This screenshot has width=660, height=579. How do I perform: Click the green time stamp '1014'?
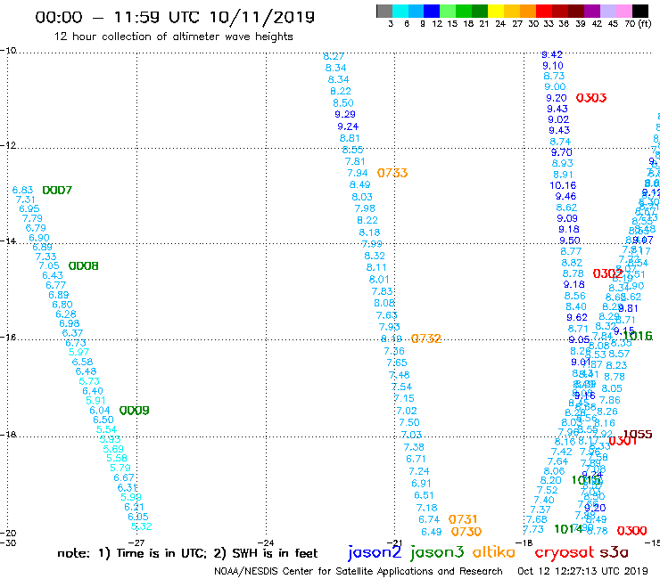(568, 529)
